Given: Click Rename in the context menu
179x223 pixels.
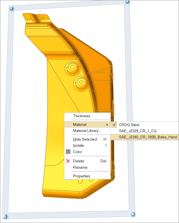Looking at the screenshot, I should coord(80,167).
